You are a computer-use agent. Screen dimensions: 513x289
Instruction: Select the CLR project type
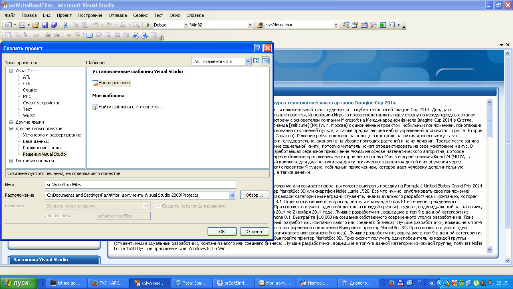point(26,83)
